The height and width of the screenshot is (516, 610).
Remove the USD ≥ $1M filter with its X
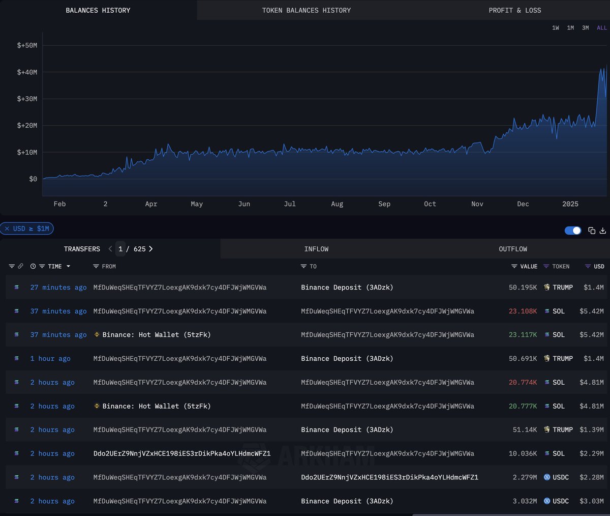tap(7, 228)
